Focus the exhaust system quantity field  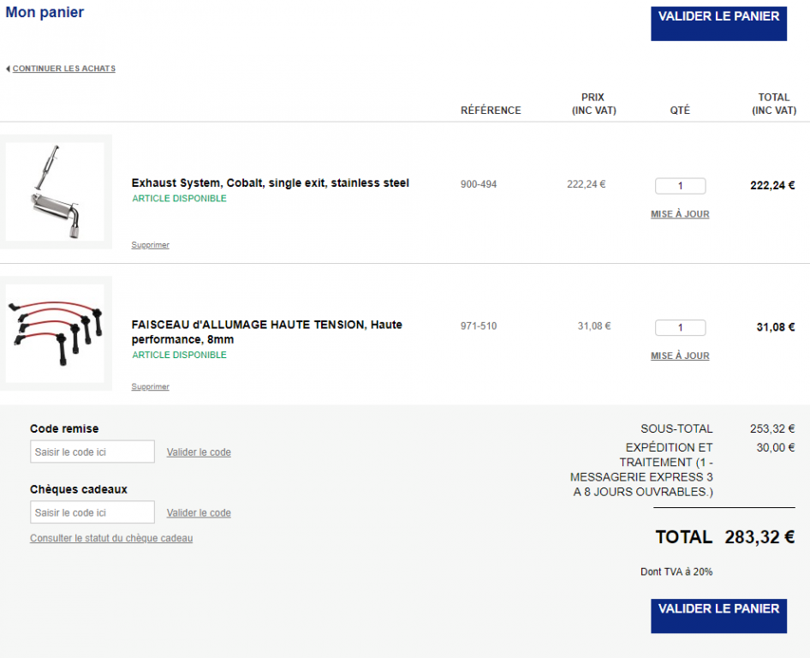tap(681, 186)
